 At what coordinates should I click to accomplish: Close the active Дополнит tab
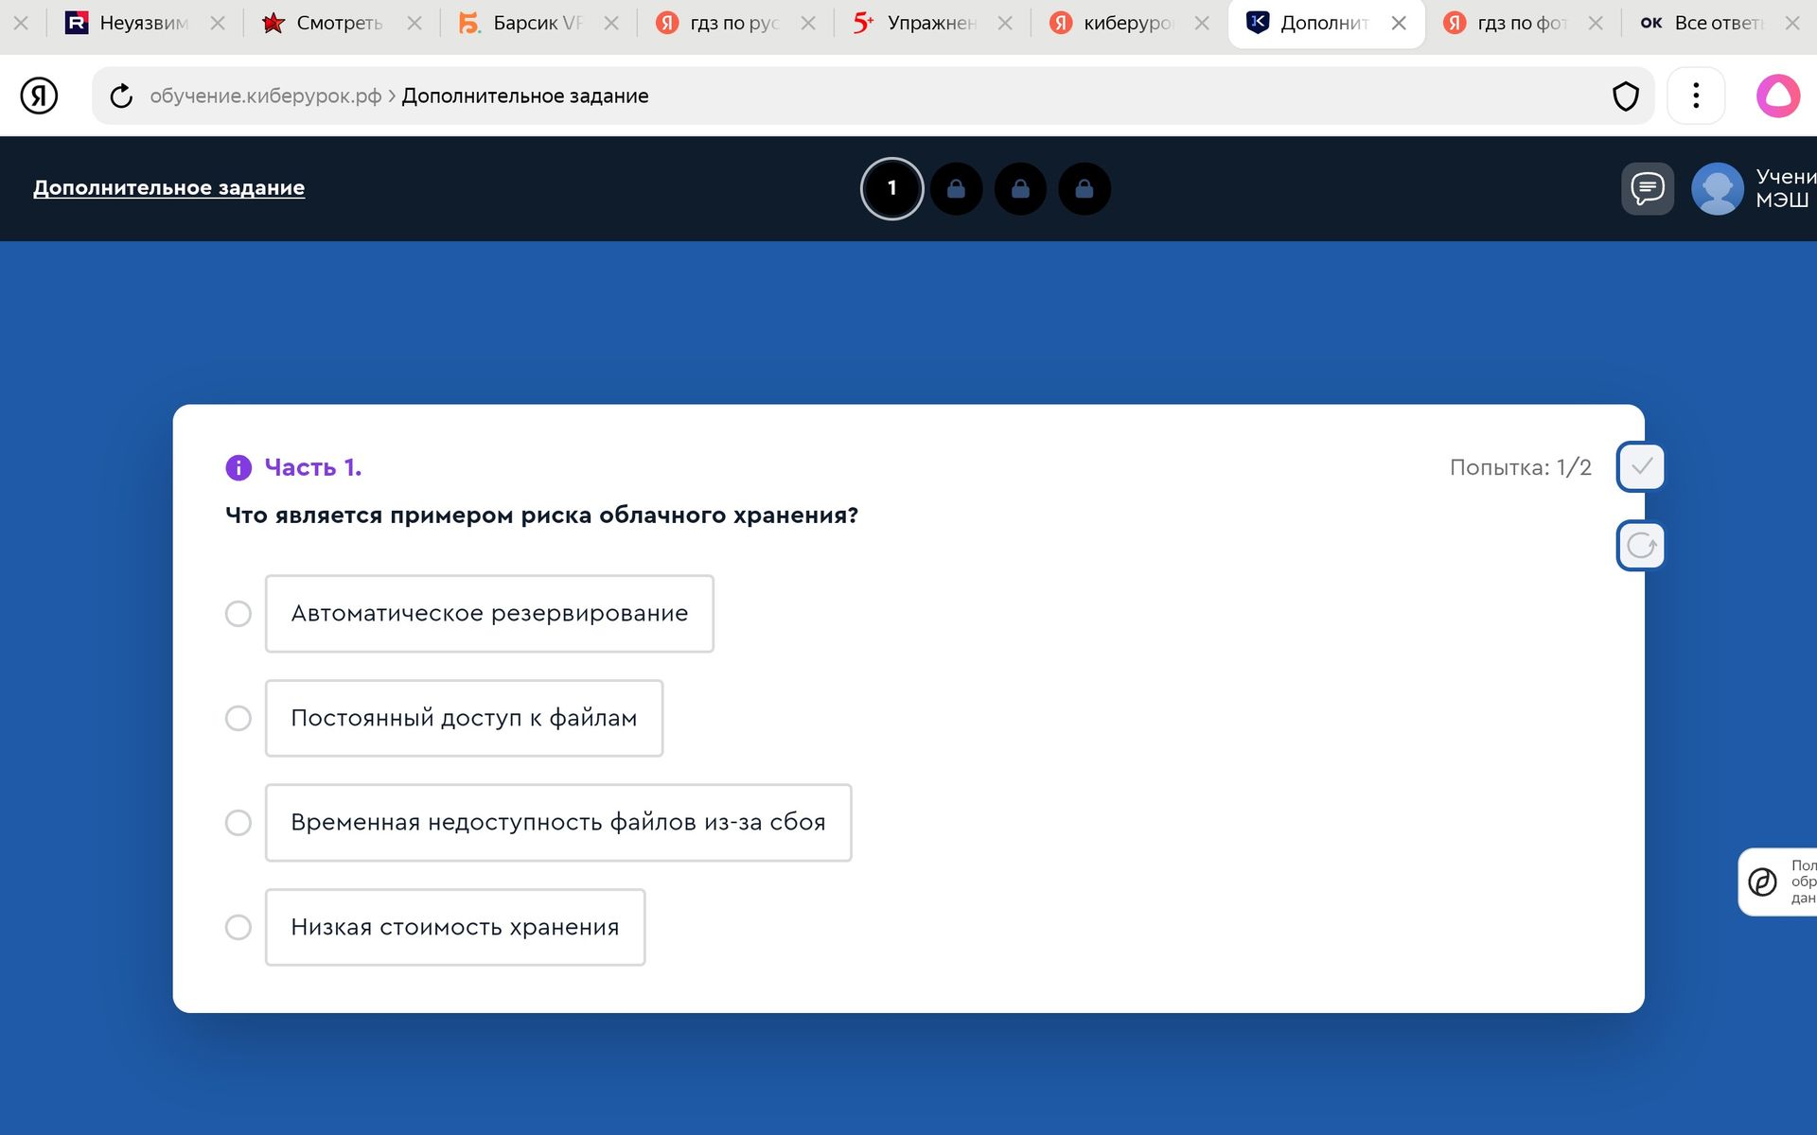(x=1399, y=23)
